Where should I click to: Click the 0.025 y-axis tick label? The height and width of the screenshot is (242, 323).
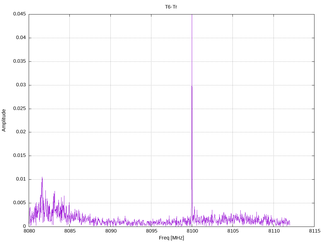[19, 109]
